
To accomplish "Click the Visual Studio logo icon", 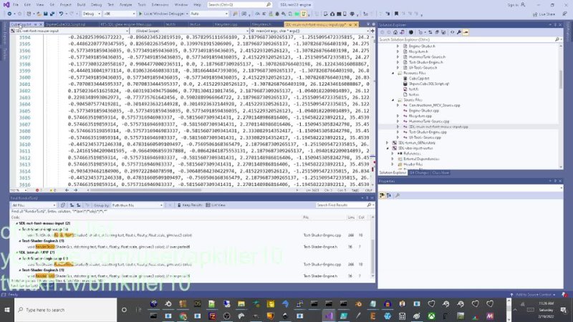I will pos(6,5).
